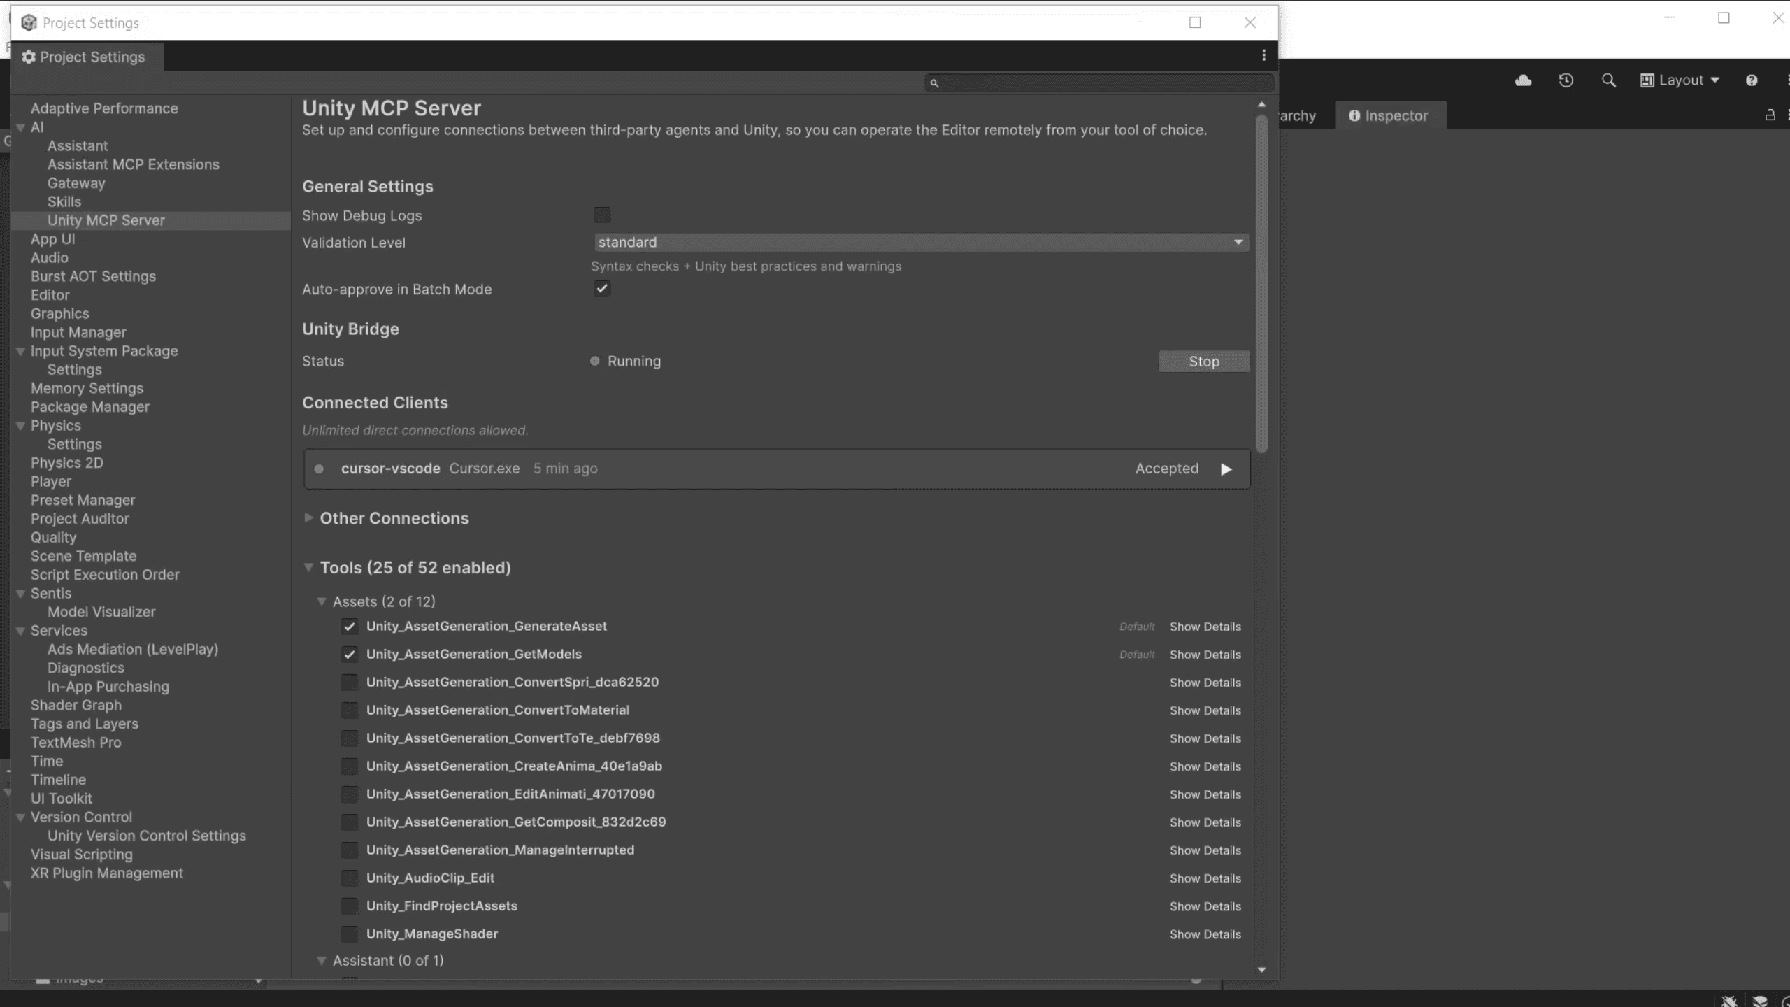Open the Project Settings kebab menu
Screen dimensions: 1790x1007
pos(1263,55)
